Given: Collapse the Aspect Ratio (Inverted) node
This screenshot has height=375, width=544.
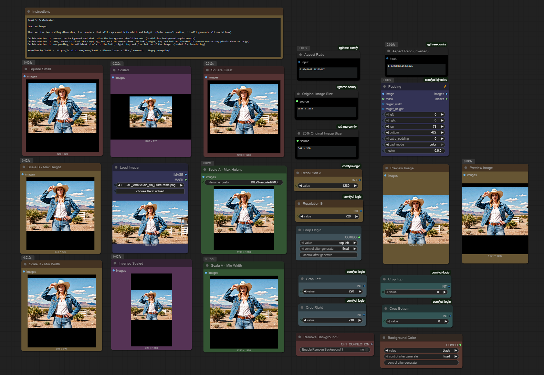Looking at the screenshot, I should click(389, 51).
